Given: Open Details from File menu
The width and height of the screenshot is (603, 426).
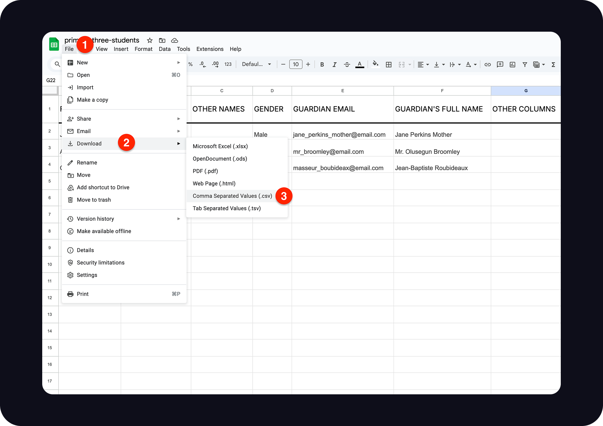Looking at the screenshot, I should click(x=124, y=250).
